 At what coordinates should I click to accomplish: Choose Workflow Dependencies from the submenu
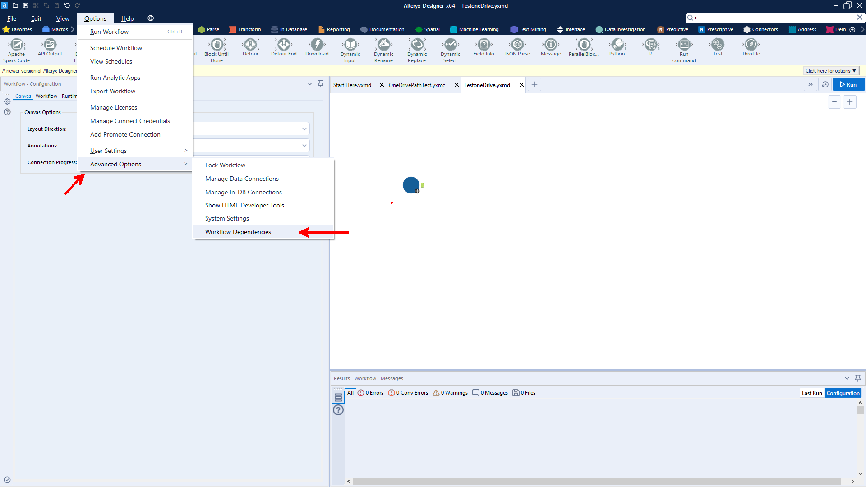[238, 232]
